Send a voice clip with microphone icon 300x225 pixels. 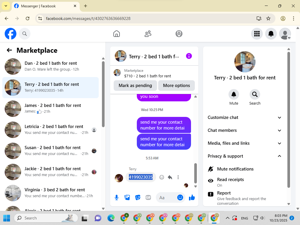tap(117, 197)
